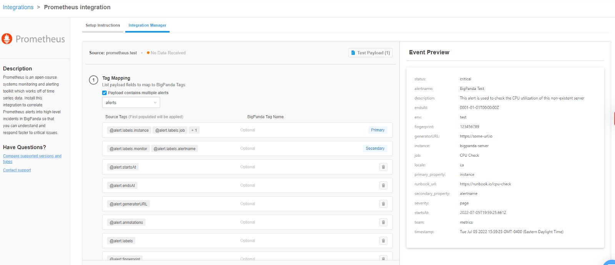Click the fingerprint value 123456789
The image size is (615, 265).
469,127
